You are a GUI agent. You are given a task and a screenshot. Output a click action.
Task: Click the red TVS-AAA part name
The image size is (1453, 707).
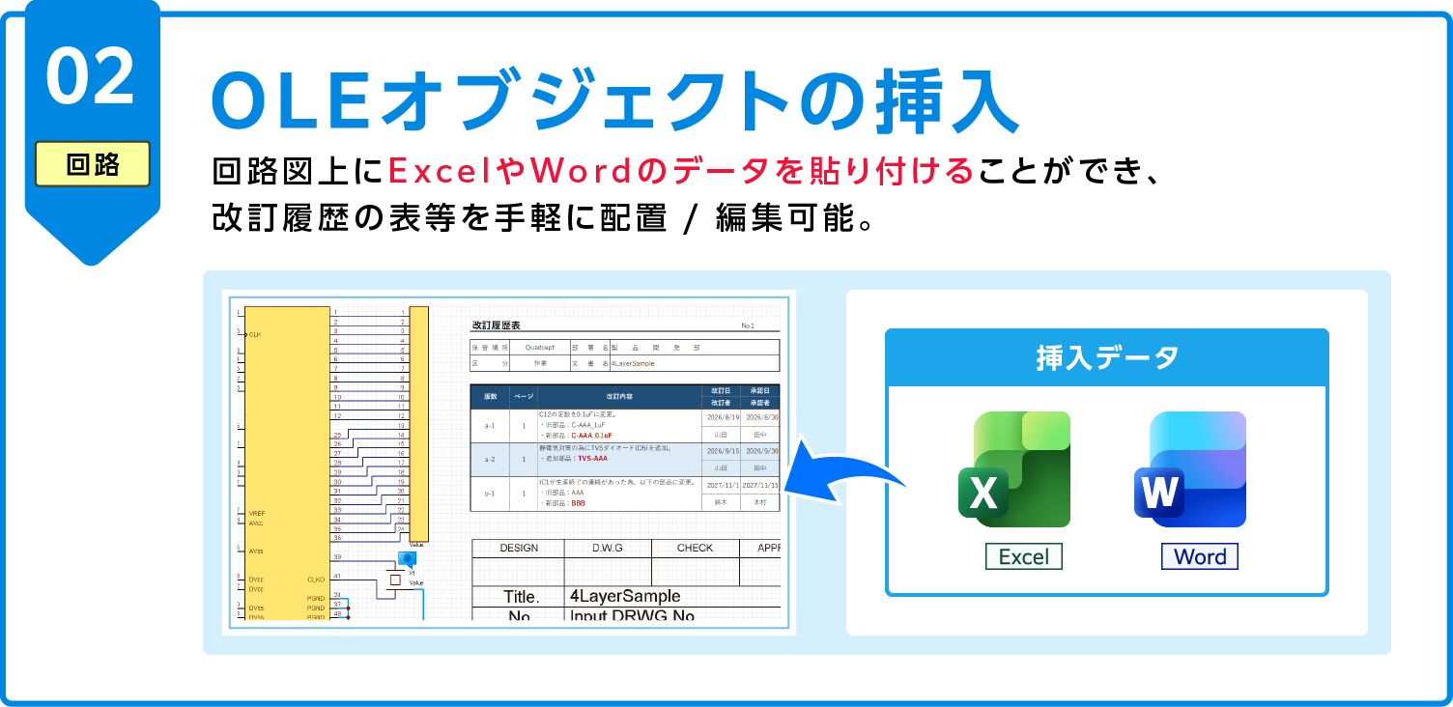pos(592,459)
